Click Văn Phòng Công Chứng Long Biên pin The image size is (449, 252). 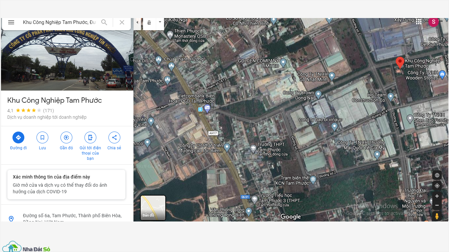click(x=248, y=212)
